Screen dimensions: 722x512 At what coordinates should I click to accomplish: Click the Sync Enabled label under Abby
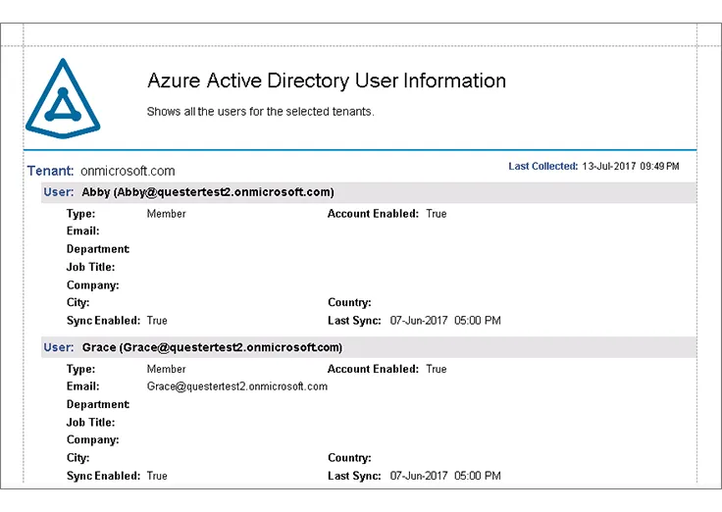pyautogui.click(x=104, y=321)
